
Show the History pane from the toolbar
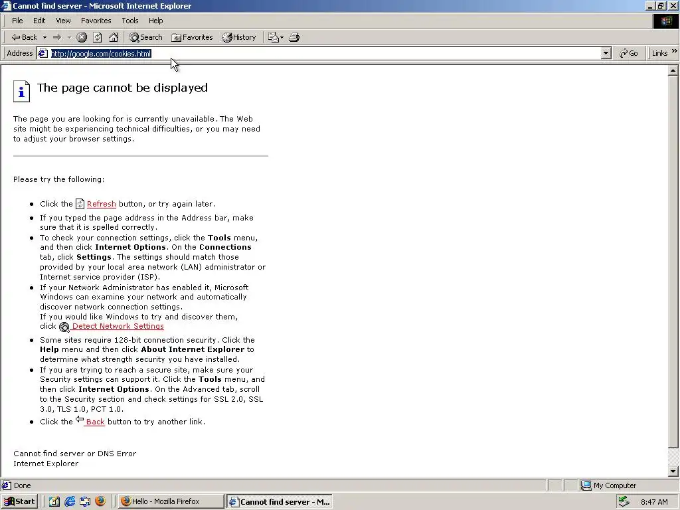pos(239,37)
